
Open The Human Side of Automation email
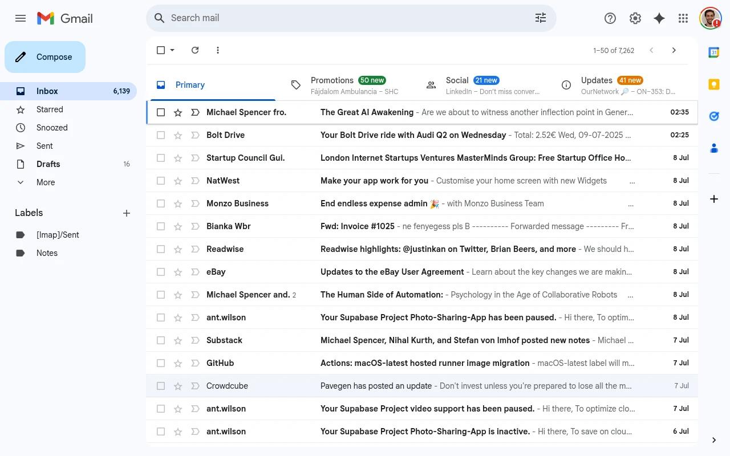422,295
